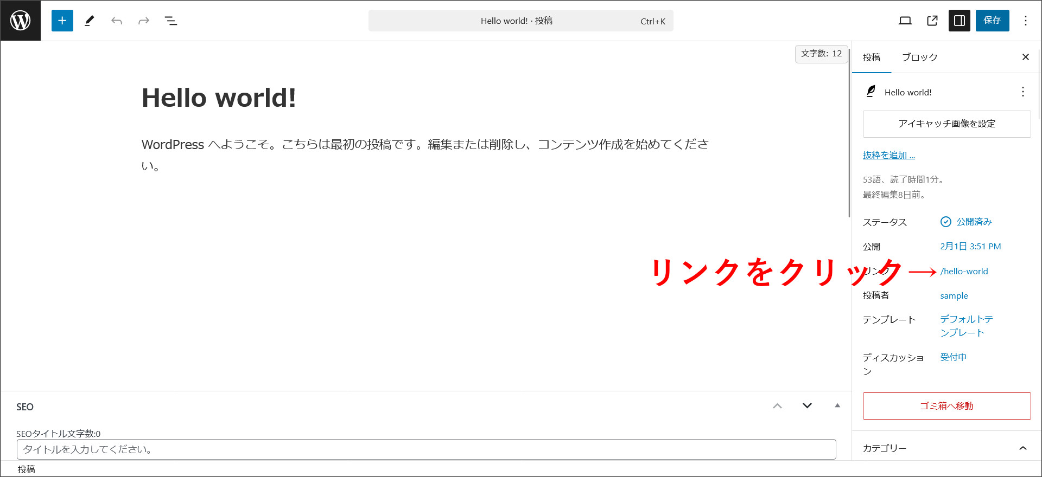Click the 保存 button

coord(992,21)
